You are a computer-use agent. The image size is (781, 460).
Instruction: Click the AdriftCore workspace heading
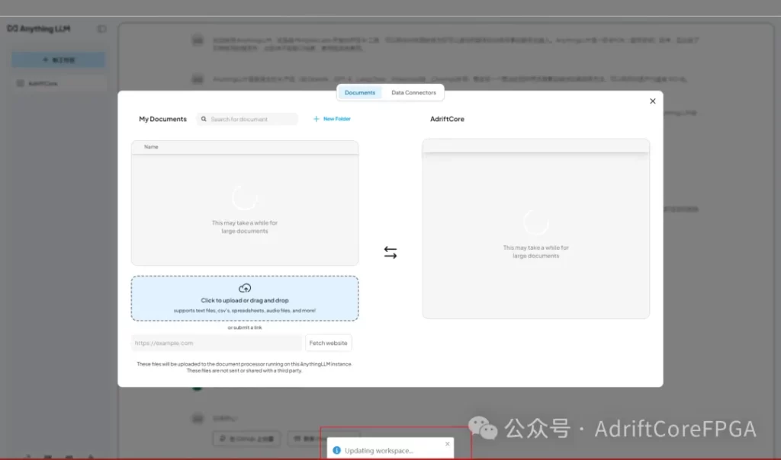coord(447,119)
